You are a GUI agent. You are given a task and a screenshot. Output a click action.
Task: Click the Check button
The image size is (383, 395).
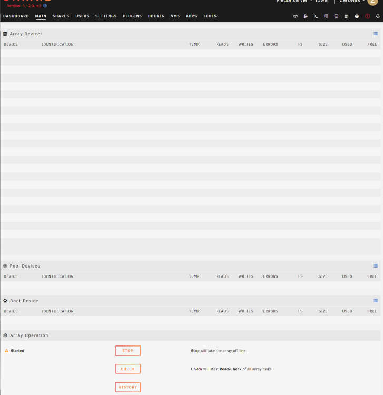click(127, 369)
